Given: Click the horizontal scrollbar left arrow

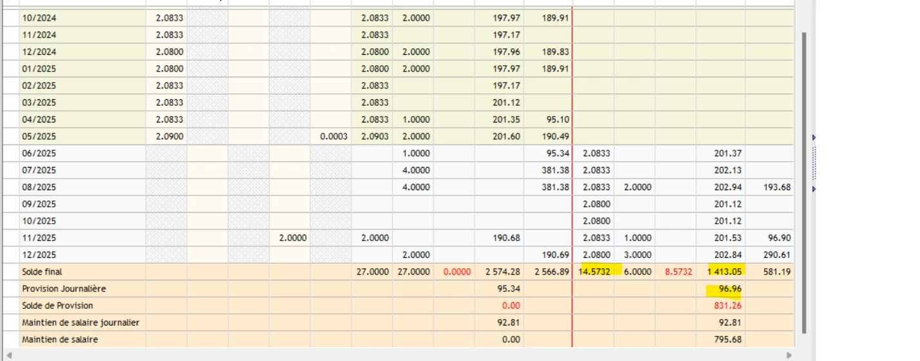Looking at the screenshot, I should pyautogui.click(x=8, y=355).
